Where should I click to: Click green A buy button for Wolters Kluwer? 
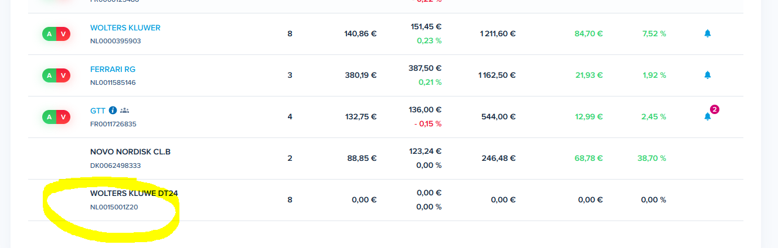pyautogui.click(x=49, y=34)
